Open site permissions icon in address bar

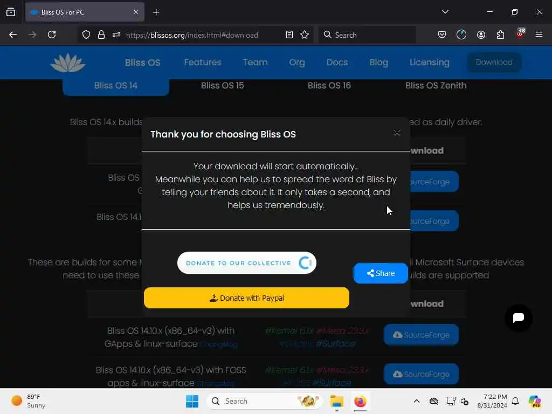116,35
